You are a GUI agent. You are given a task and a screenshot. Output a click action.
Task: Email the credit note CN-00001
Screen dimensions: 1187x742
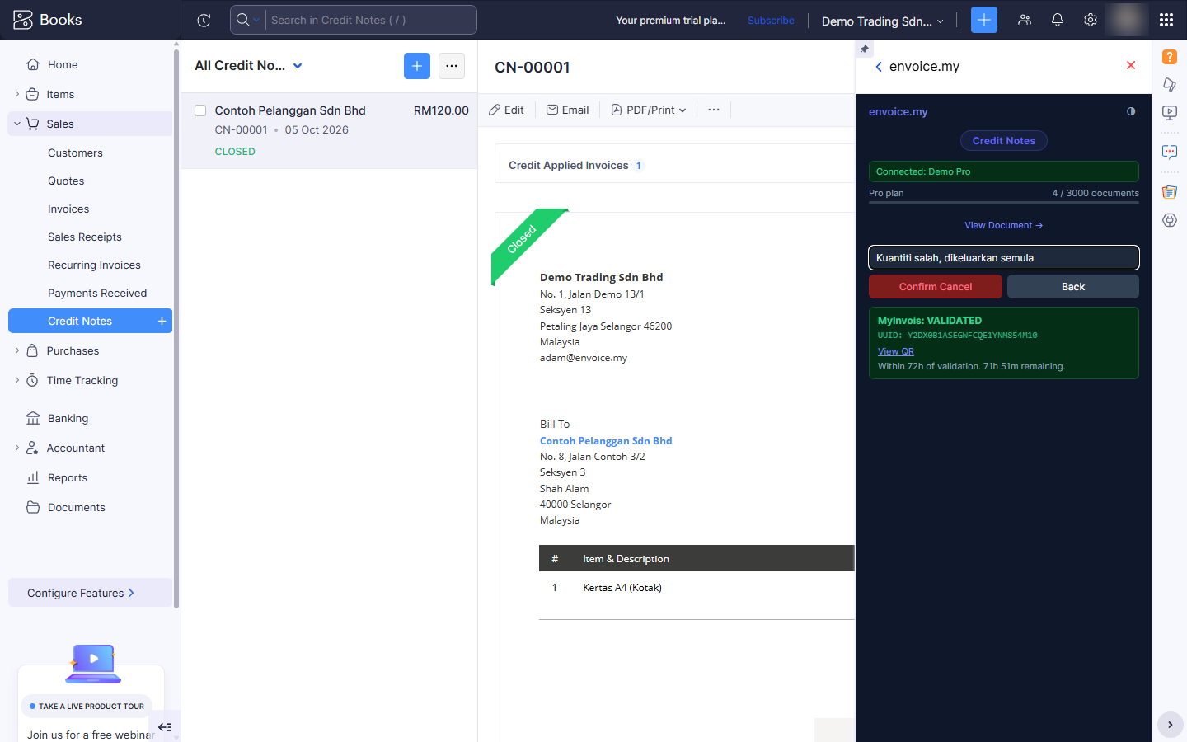(567, 110)
